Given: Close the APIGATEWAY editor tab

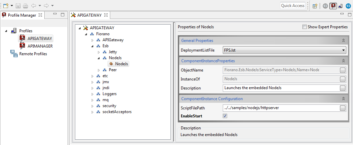Looking at the screenshot, I should point(106,15).
